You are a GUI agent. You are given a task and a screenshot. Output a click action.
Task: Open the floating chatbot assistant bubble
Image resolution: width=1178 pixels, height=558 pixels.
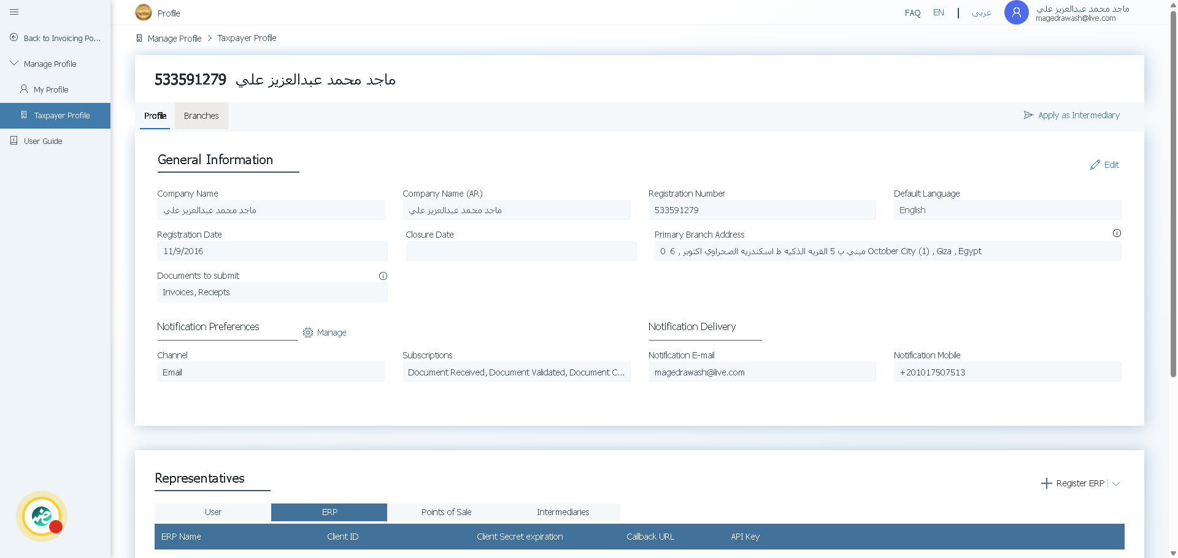click(40, 516)
